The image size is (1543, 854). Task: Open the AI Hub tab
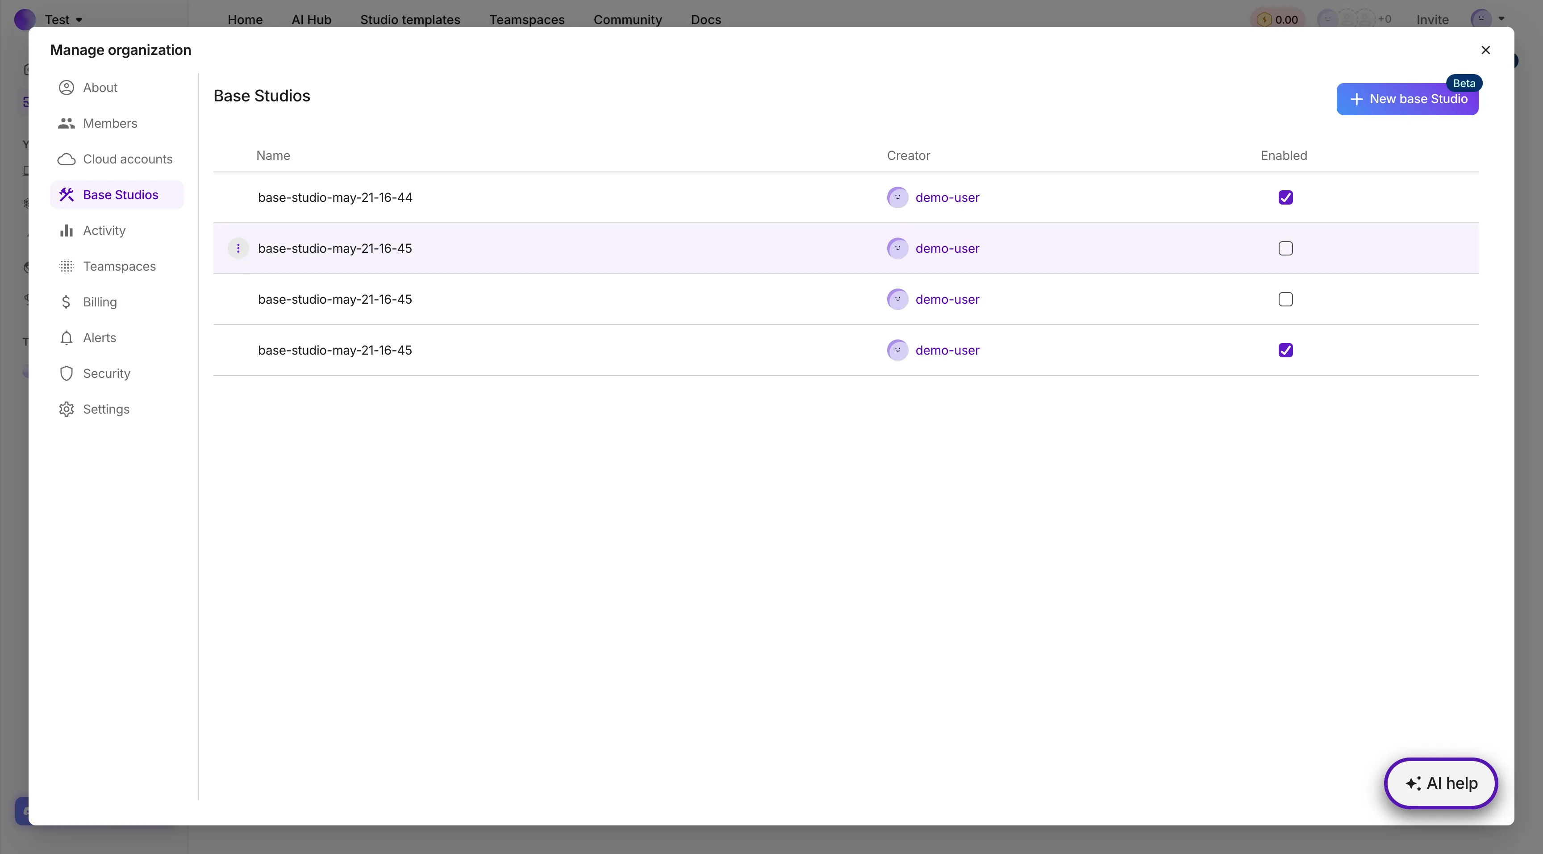pos(312,20)
